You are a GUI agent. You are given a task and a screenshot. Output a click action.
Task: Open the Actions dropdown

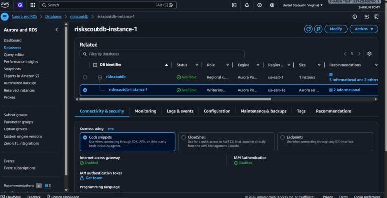(x=364, y=29)
